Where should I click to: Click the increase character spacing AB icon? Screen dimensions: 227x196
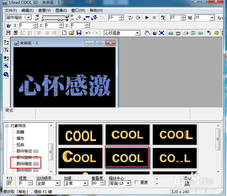point(8,33)
